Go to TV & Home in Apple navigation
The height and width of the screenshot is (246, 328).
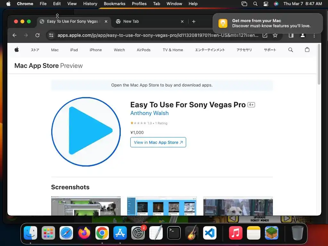173,50
